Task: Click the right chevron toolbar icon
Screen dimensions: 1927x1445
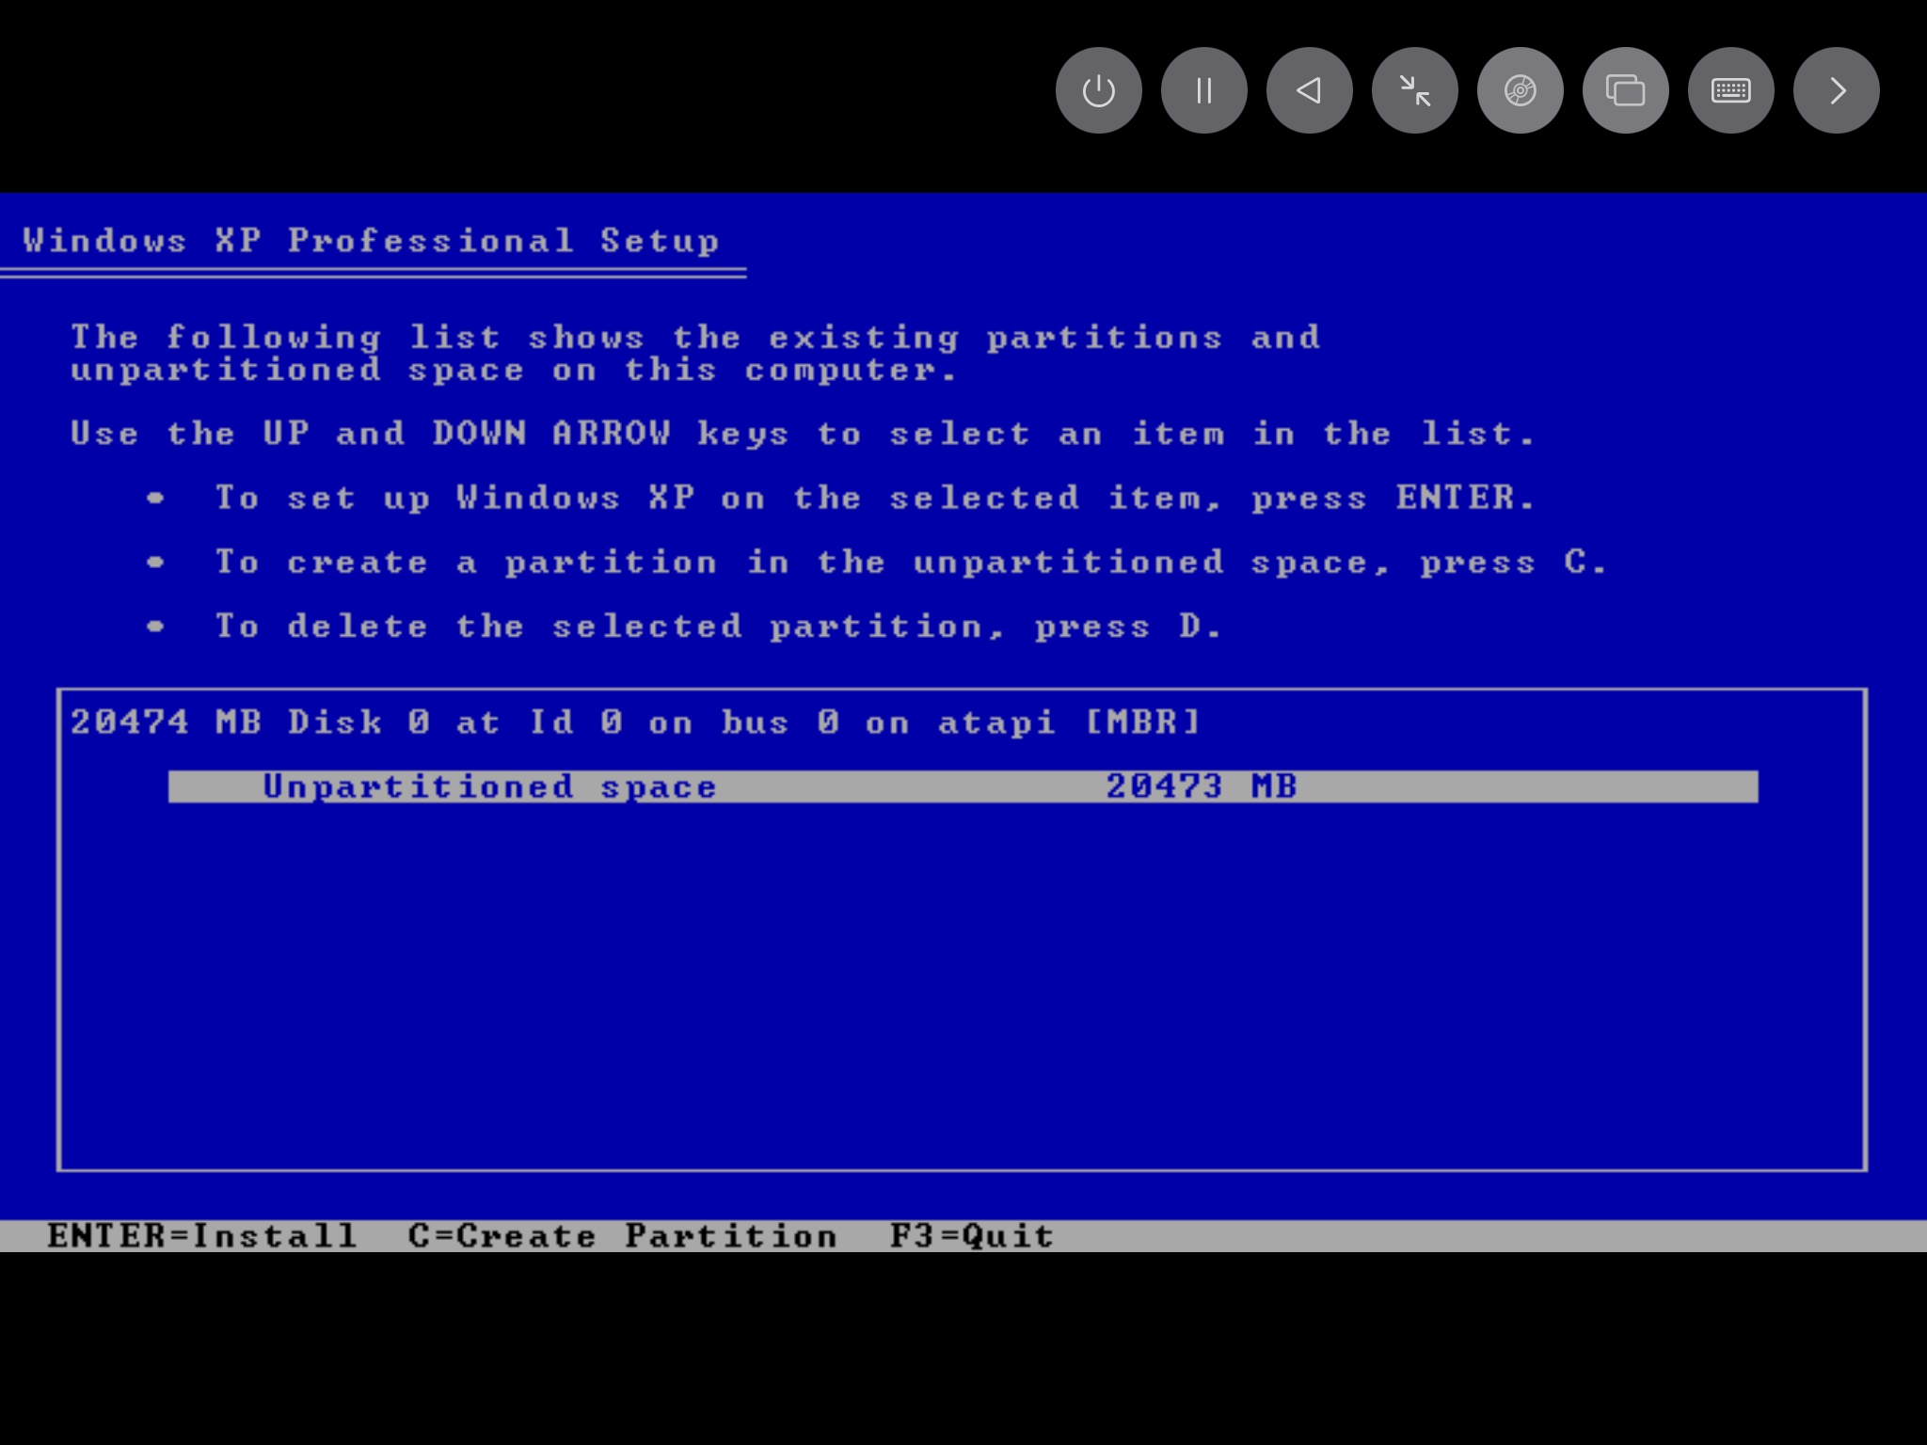Action: 1836,90
